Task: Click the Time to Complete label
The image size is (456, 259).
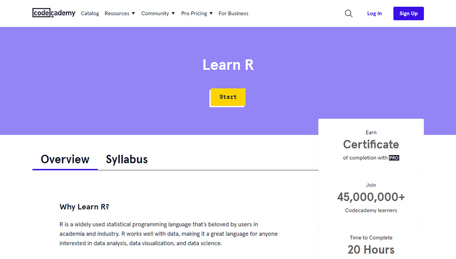Action: coord(371,237)
